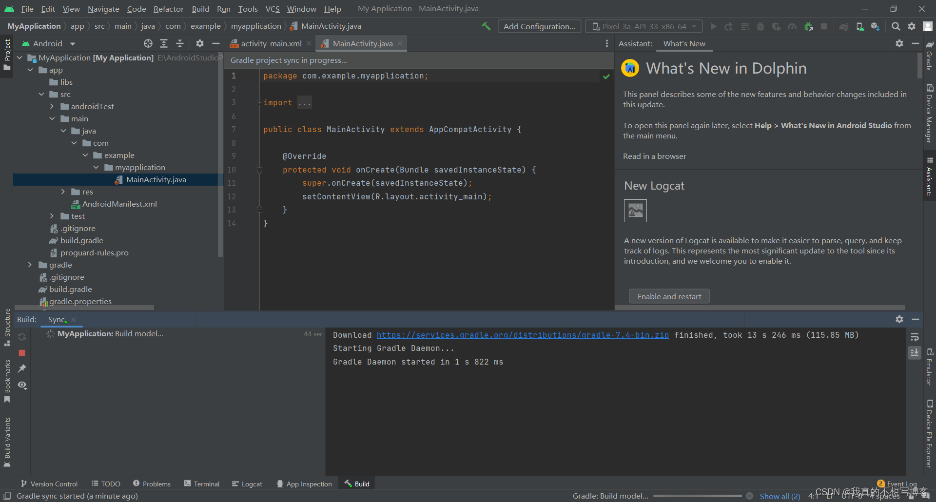Image resolution: width=936 pixels, height=502 pixels.
Task: Hide the Project panel with minus icon
Action: pos(216,43)
